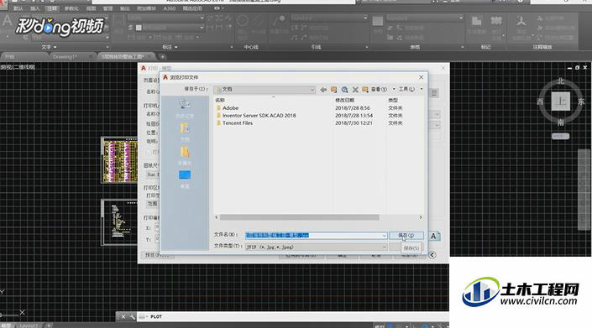Switch to the 默认 ribbon tab
The width and height of the screenshot is (592, 328).
pyautogui.click(x=18, y=8)
